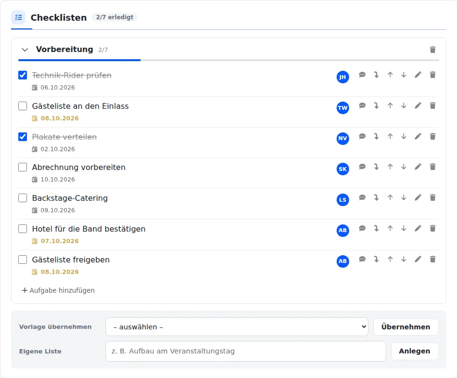
Task: Check Hotel für die Band bestätigen
Action: [23, 229]
